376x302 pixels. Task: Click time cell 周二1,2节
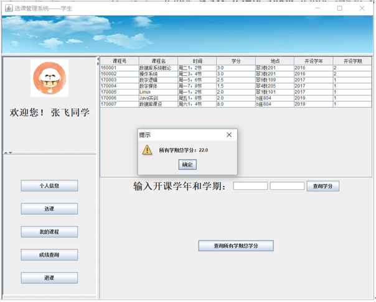pyautogui.click(x=197, y=68)
